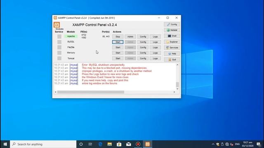Open Netstat tool
This screenshot has width=264, height=148.
point(172,30)
